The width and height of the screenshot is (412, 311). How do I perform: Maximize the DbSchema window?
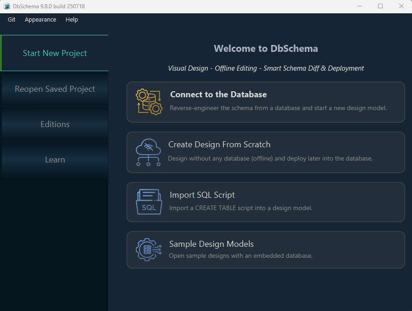(380, 6)
